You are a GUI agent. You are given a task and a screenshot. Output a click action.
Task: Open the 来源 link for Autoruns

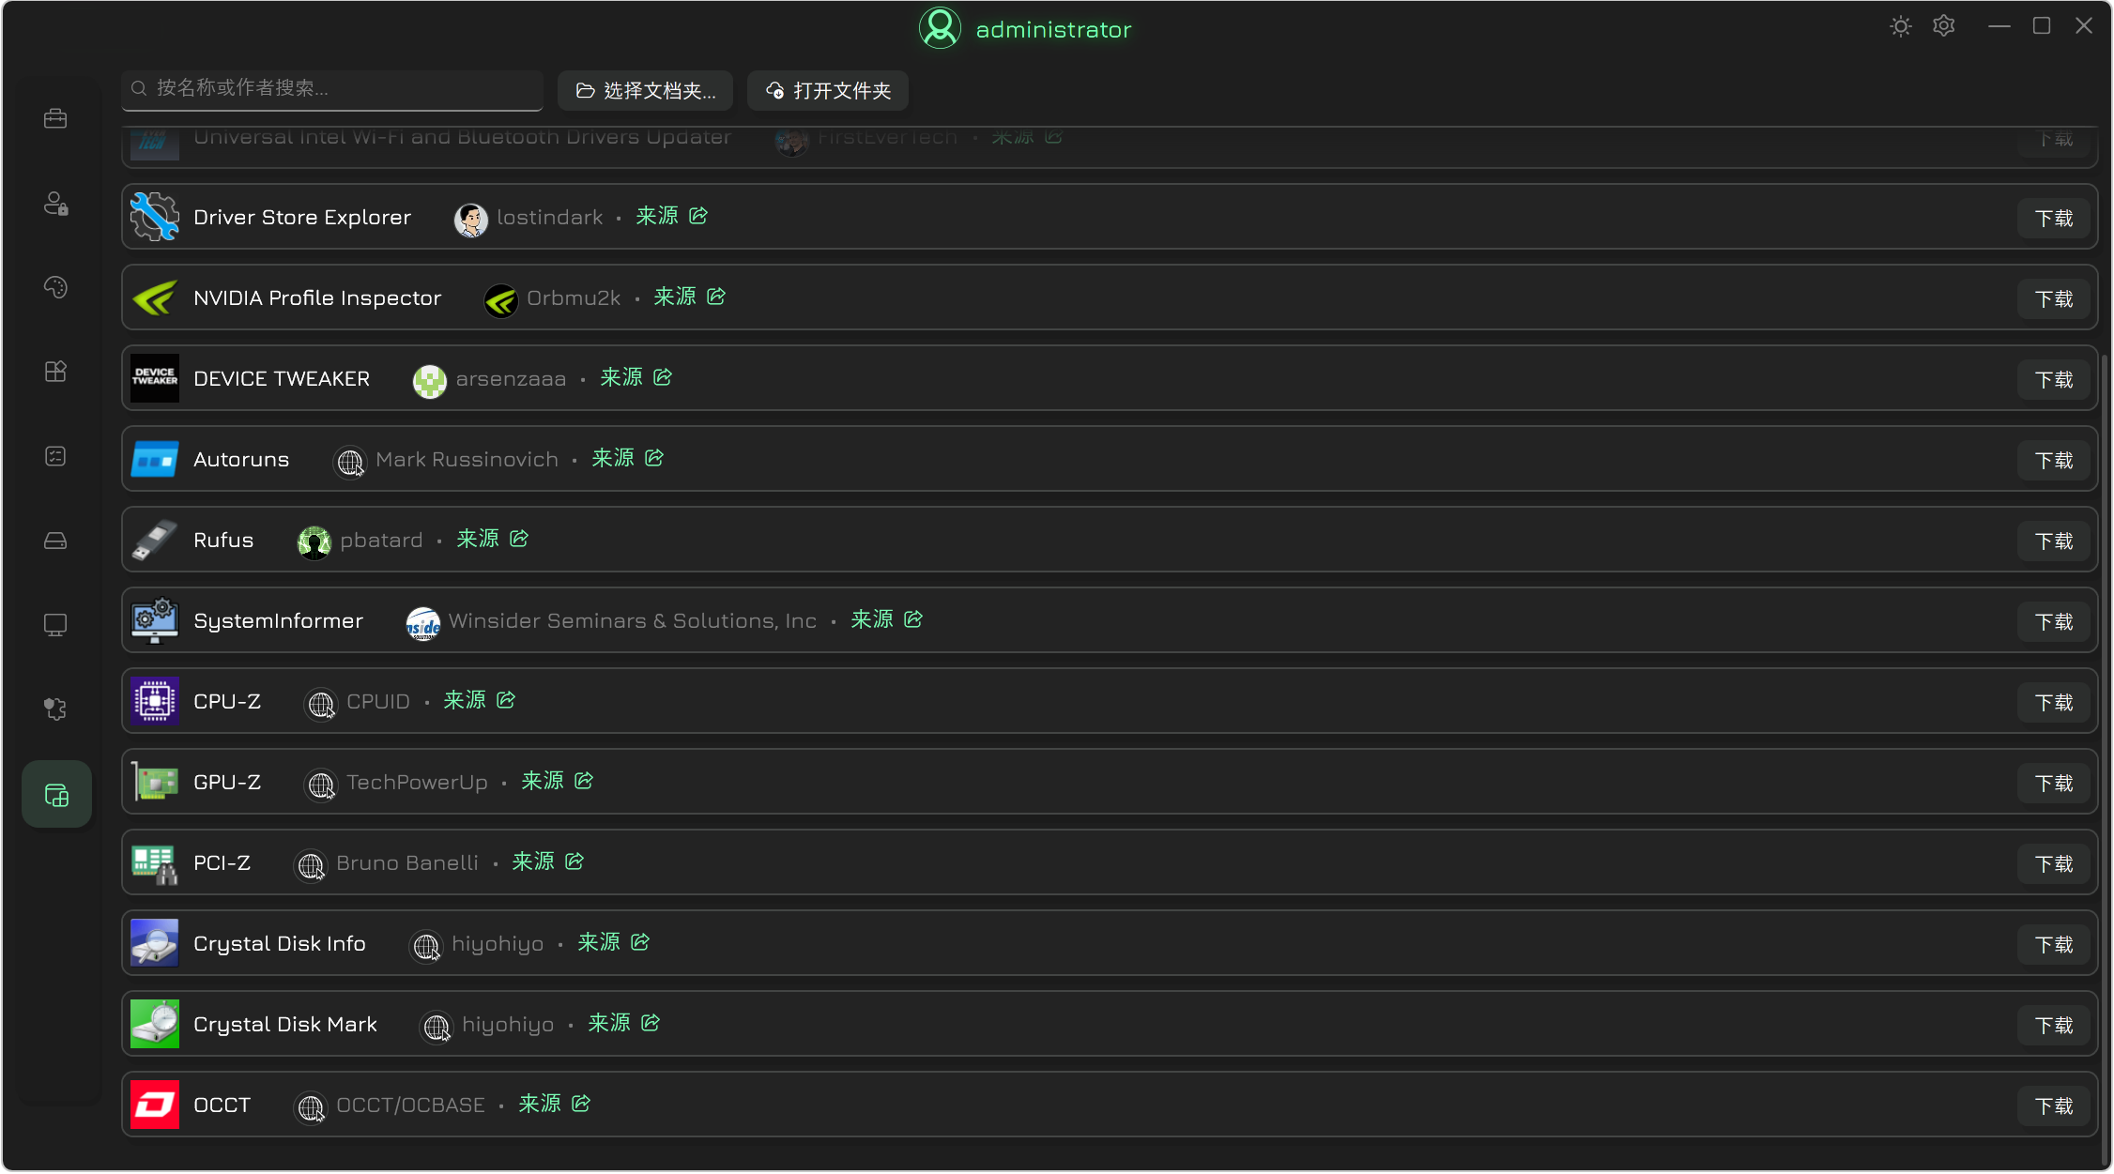(x=628, y=458)
